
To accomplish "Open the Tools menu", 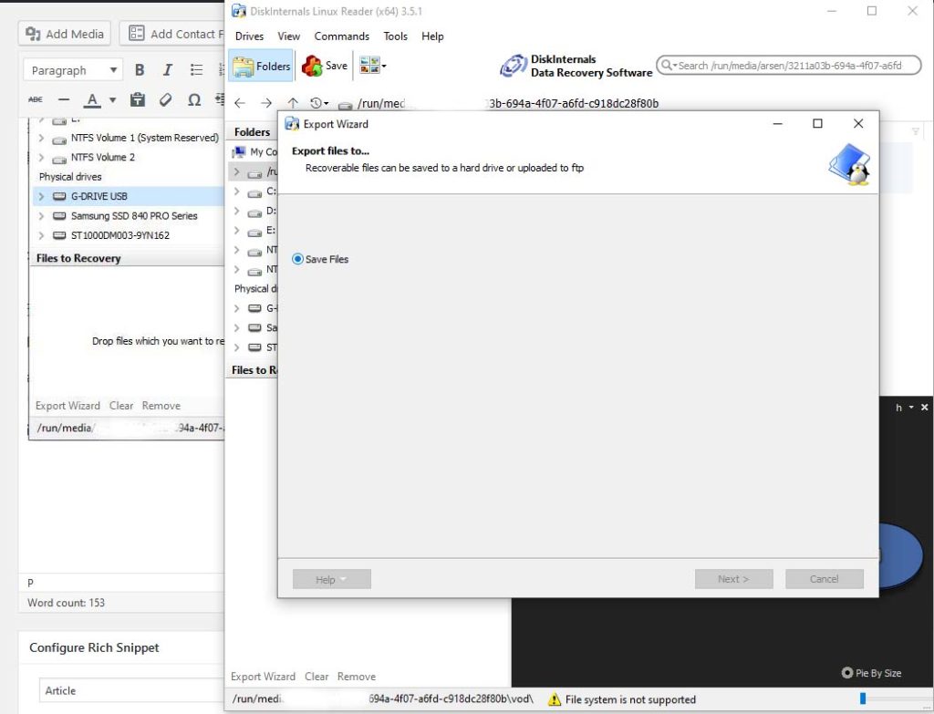I will [x=395, y=36].
